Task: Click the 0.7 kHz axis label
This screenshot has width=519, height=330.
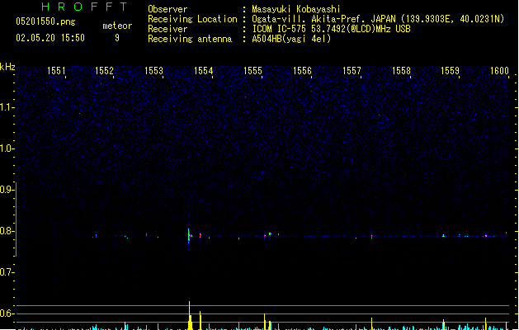Action: coord(7,272)
